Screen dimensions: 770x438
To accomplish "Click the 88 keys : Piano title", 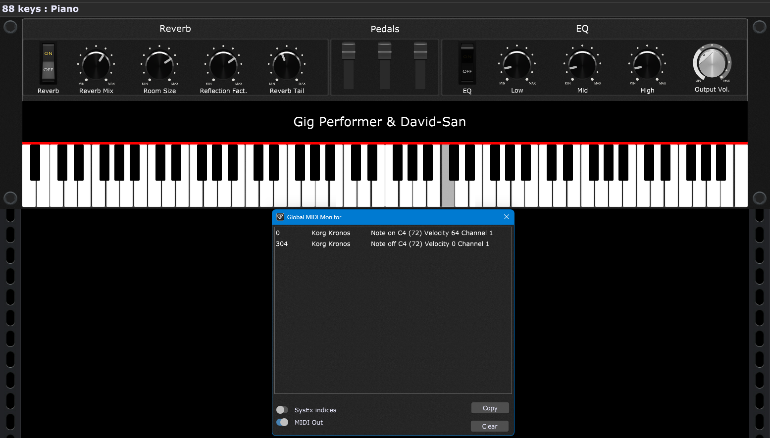I will (41, 8).
